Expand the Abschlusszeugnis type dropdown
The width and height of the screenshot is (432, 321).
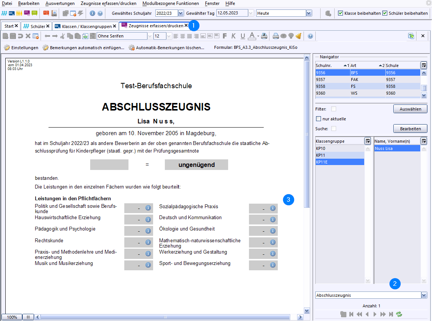pyautogui.click(x=424, y=295)
